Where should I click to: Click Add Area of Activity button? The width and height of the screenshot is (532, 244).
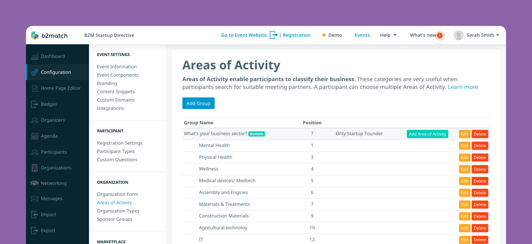(x=428, y=134)
